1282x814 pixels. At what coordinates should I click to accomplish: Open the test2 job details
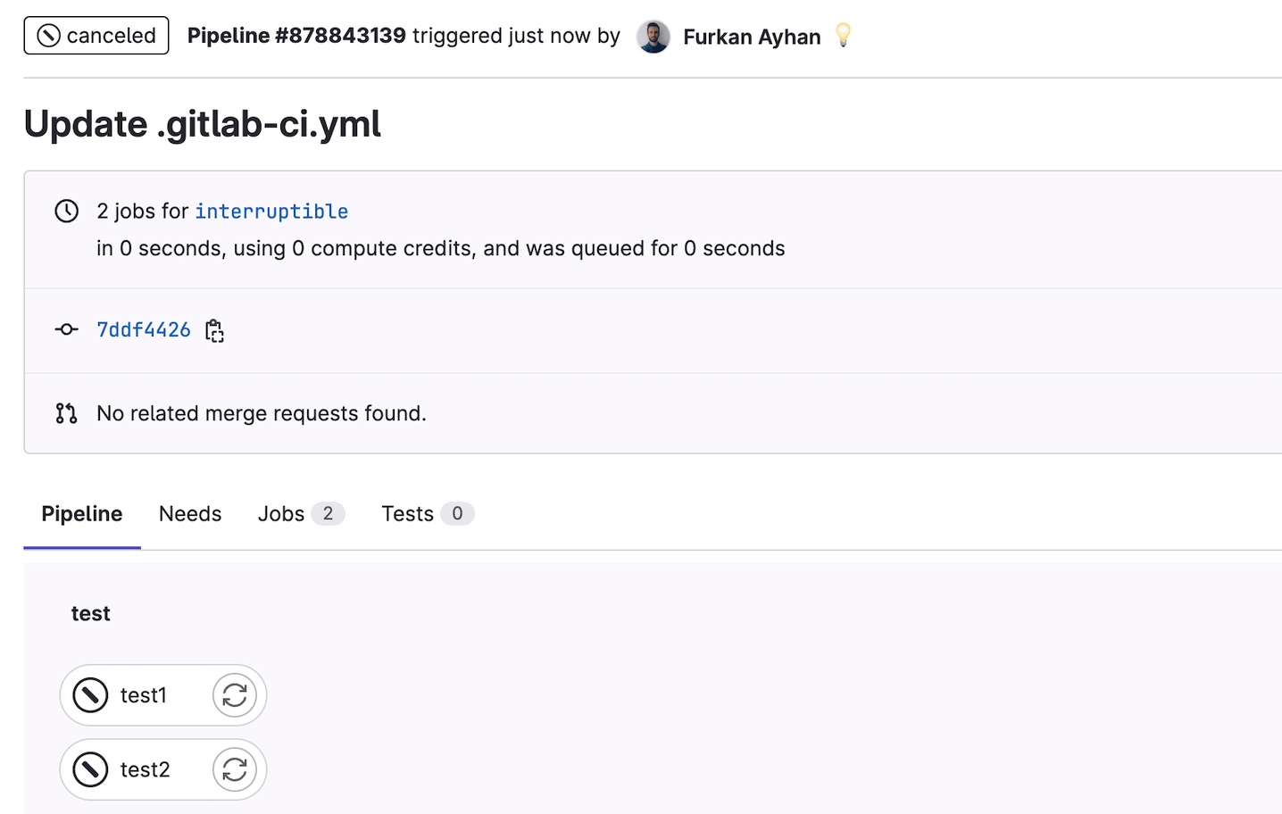click(x=145, y=769)
